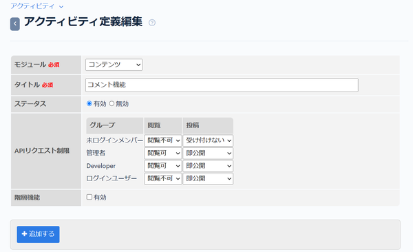Screen dimensions: 413x252
Task: Click the 閲覧 column header
Action: click(x=162, y=125)
